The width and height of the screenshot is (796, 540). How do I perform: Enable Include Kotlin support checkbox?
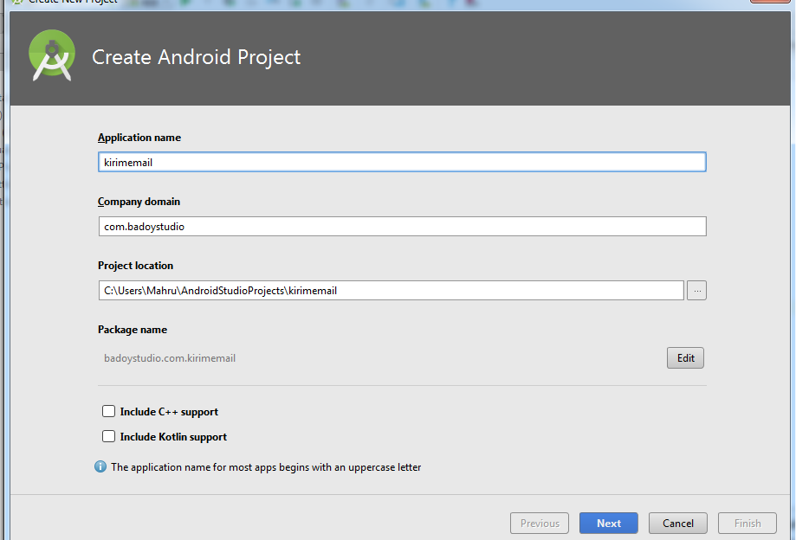[109, 437]
